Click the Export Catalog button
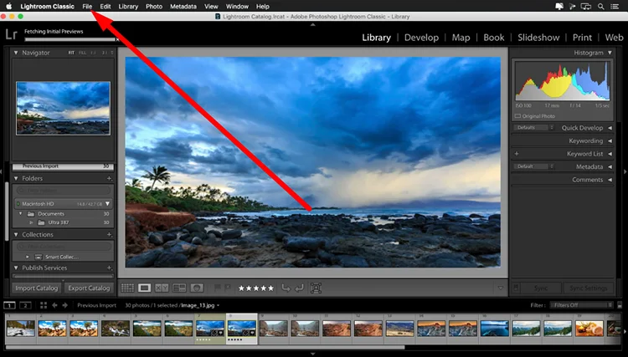Screen dimensions: 628x357 tap(89, 288)
